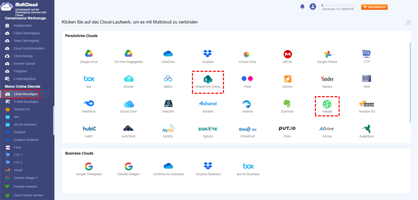Connect SharePoint Online
The image size is (418, 200).
(208, 82)
